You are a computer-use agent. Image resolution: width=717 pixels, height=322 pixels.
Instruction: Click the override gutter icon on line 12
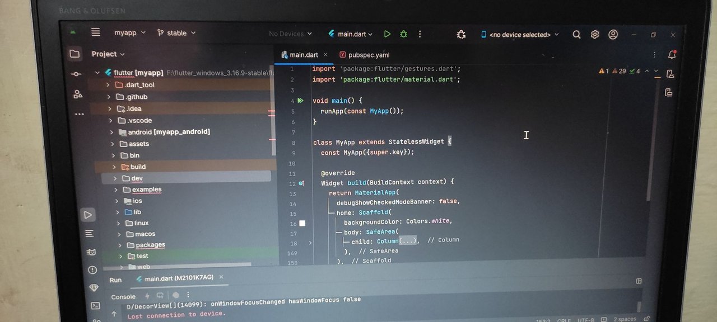pos(301,183)
